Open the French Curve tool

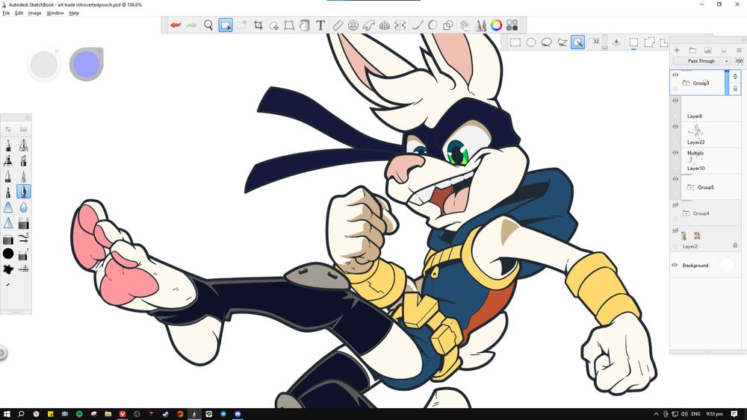[369, 25]
